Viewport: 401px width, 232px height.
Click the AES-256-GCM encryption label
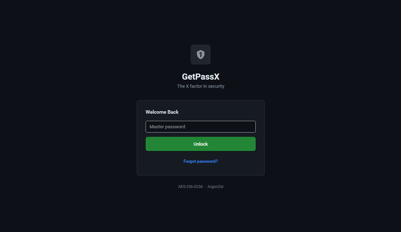tap(190, 186)
